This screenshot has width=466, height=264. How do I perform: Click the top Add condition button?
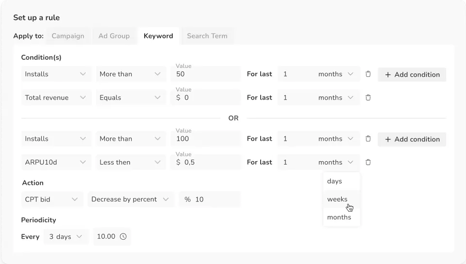click(412, 75)
